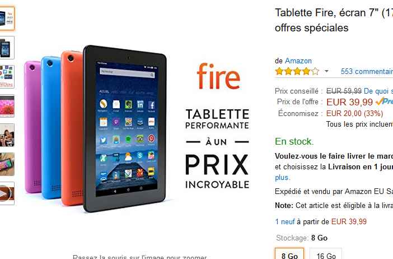Select the first product thumbnail with fire logo
393x259 pixels.
click(x=7, y=18)
